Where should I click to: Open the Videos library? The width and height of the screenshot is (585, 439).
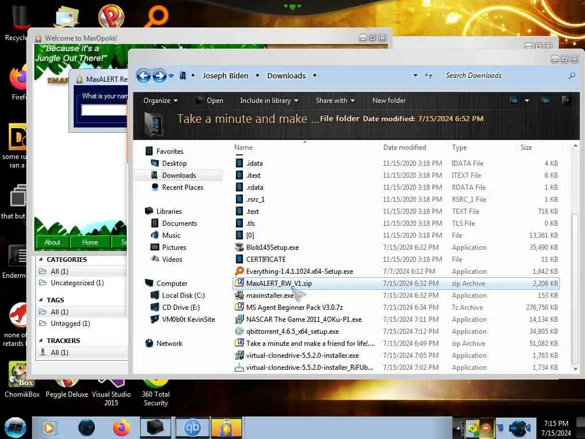click(172, 259)
